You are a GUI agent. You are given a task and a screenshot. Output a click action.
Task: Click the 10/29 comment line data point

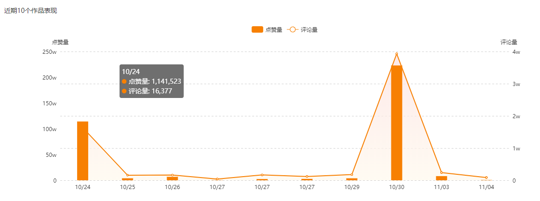[x=352, y=175]
